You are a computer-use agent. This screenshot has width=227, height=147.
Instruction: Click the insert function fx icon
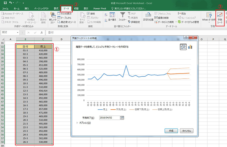coord(42,33)
